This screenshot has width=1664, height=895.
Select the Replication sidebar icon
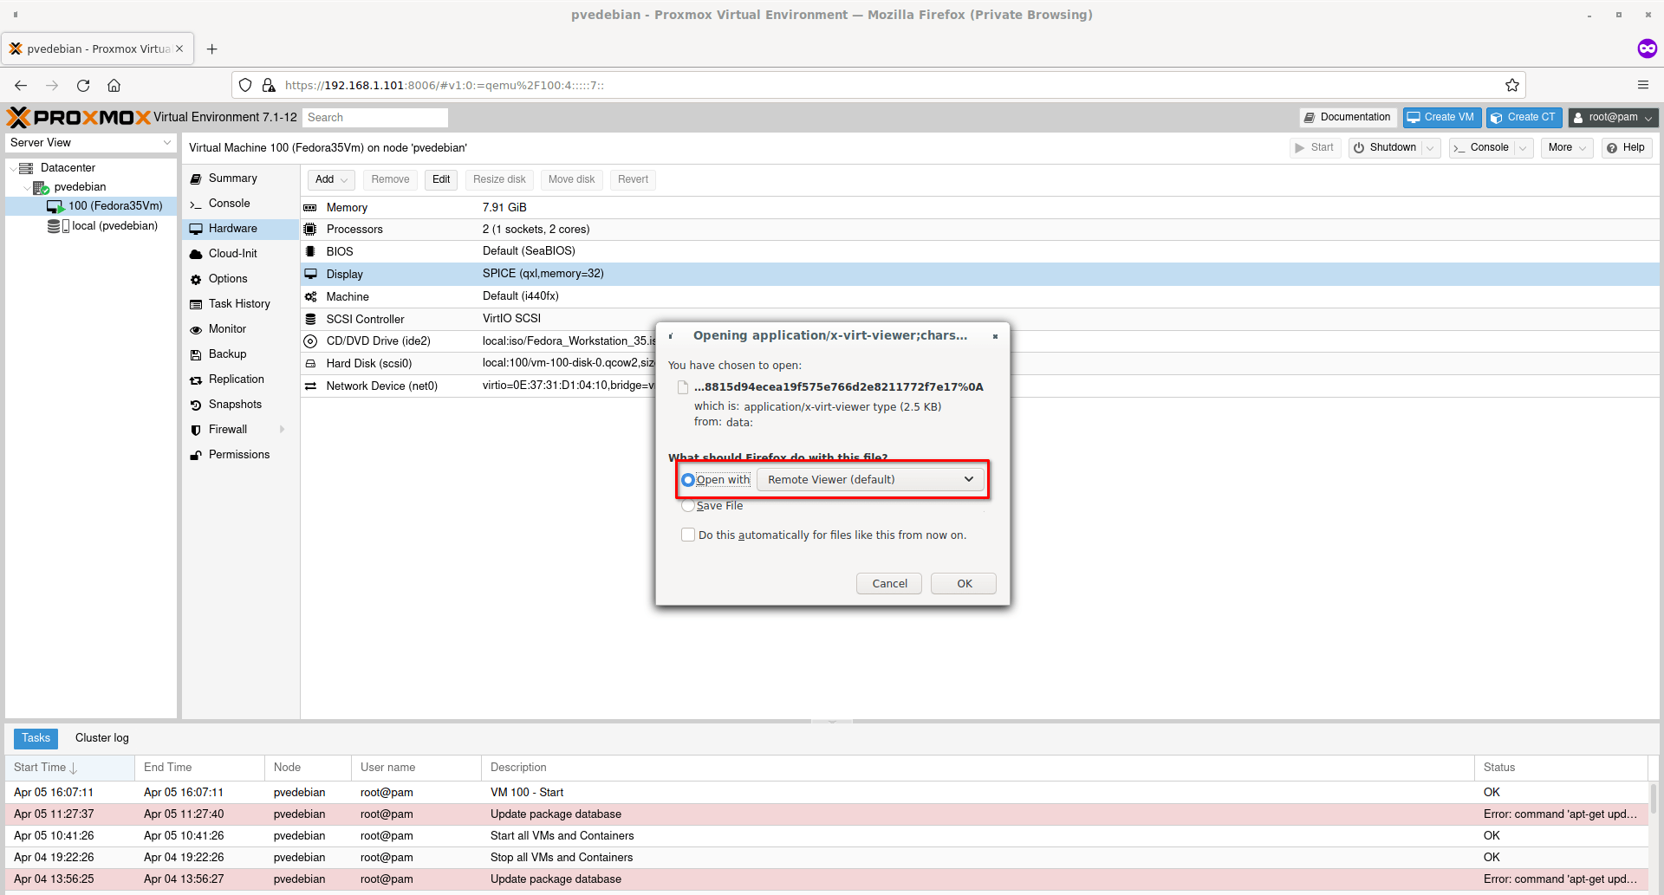click(x=197, y=379)
